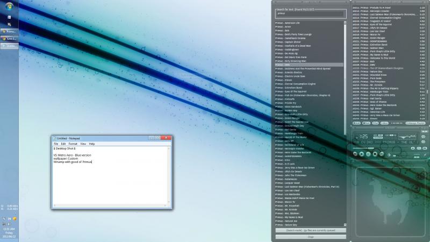Toggle shuffle icon in Winamp player
Screen dimensions: 430x242
(424, 141)
